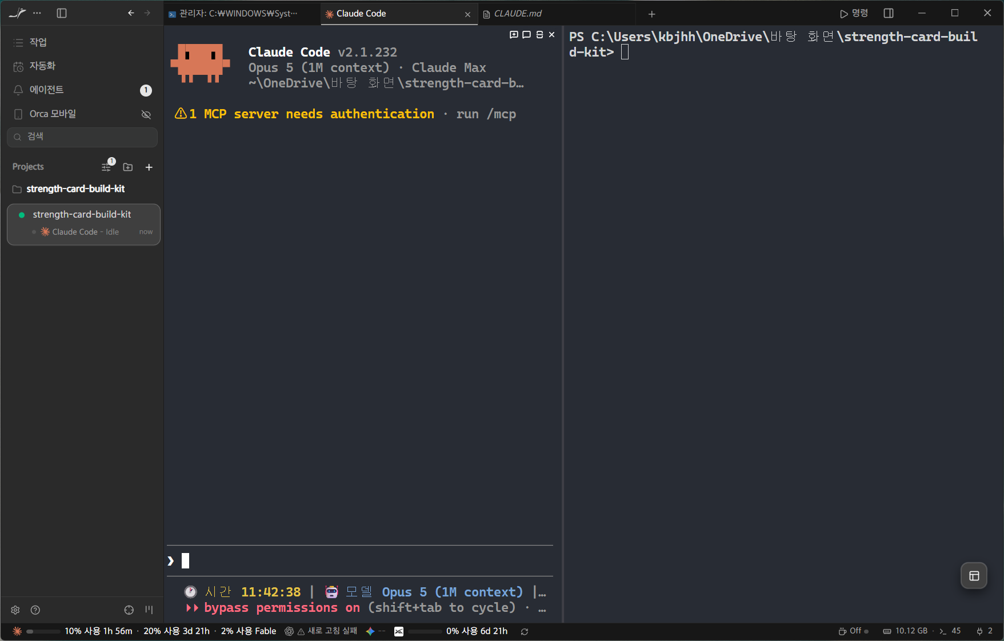Click the crosshair target icon in sidebar footer
Image resolution: width=1004 pixels, height=641 pixels.
coord(129,610)
